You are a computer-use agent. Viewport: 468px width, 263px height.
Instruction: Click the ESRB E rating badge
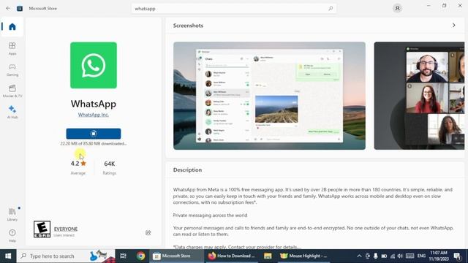point(42,229)
